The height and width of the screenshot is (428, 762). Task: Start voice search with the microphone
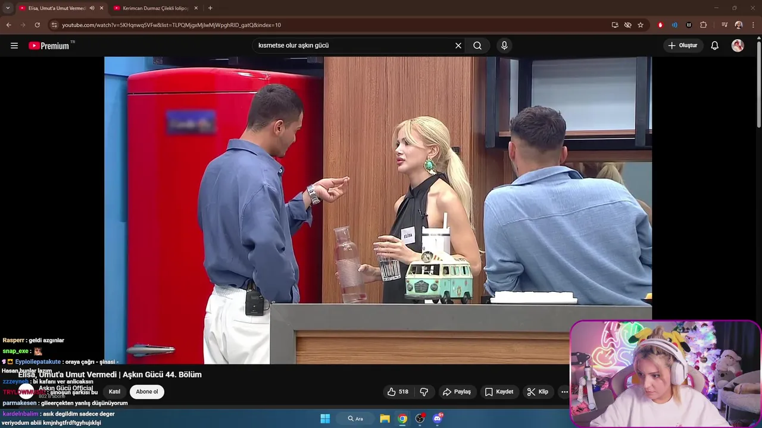pyautogui.click(x=504, y=46)
